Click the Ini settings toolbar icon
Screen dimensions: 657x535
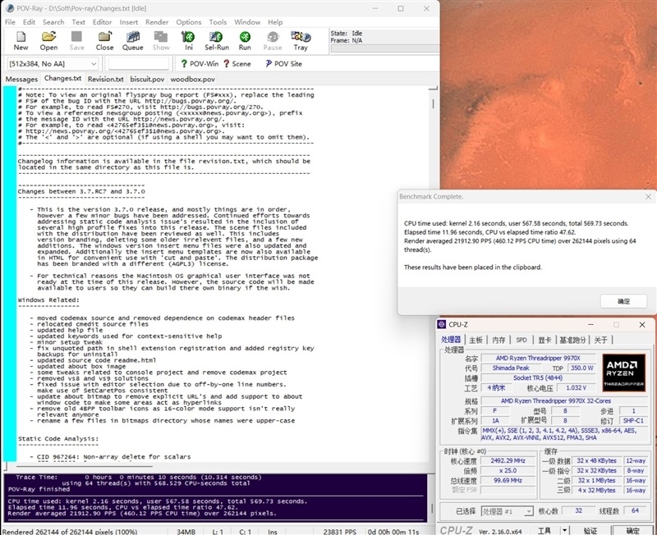click(189, 40)
